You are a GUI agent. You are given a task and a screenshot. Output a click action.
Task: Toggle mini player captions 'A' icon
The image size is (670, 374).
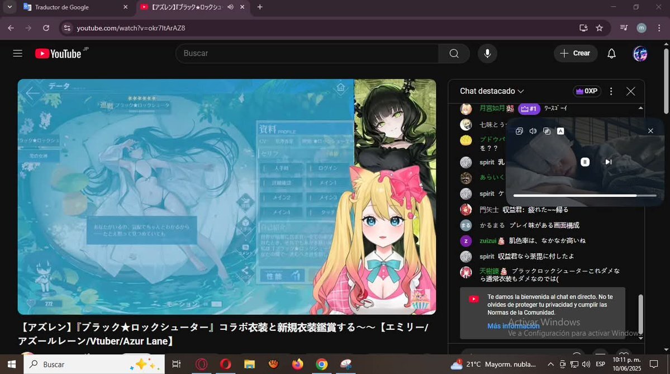(x=560, y=131)
